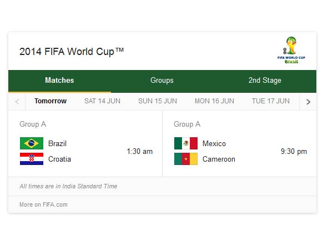Open the 2nd Stage tab
The width and height of the screenshot is (333, 250).
coord(265,81)
